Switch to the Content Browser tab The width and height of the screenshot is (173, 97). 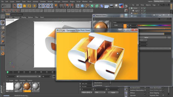coord(16,14)
